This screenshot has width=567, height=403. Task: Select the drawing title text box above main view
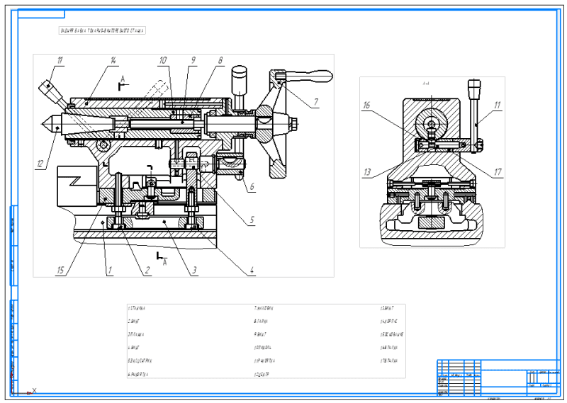coord(102,30)
